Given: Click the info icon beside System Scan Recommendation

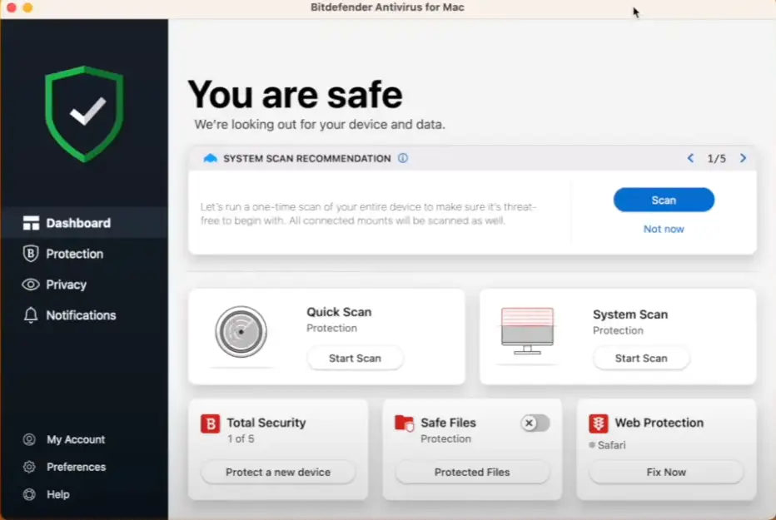Looking at the screenshot, I should (x=403, y=158).
